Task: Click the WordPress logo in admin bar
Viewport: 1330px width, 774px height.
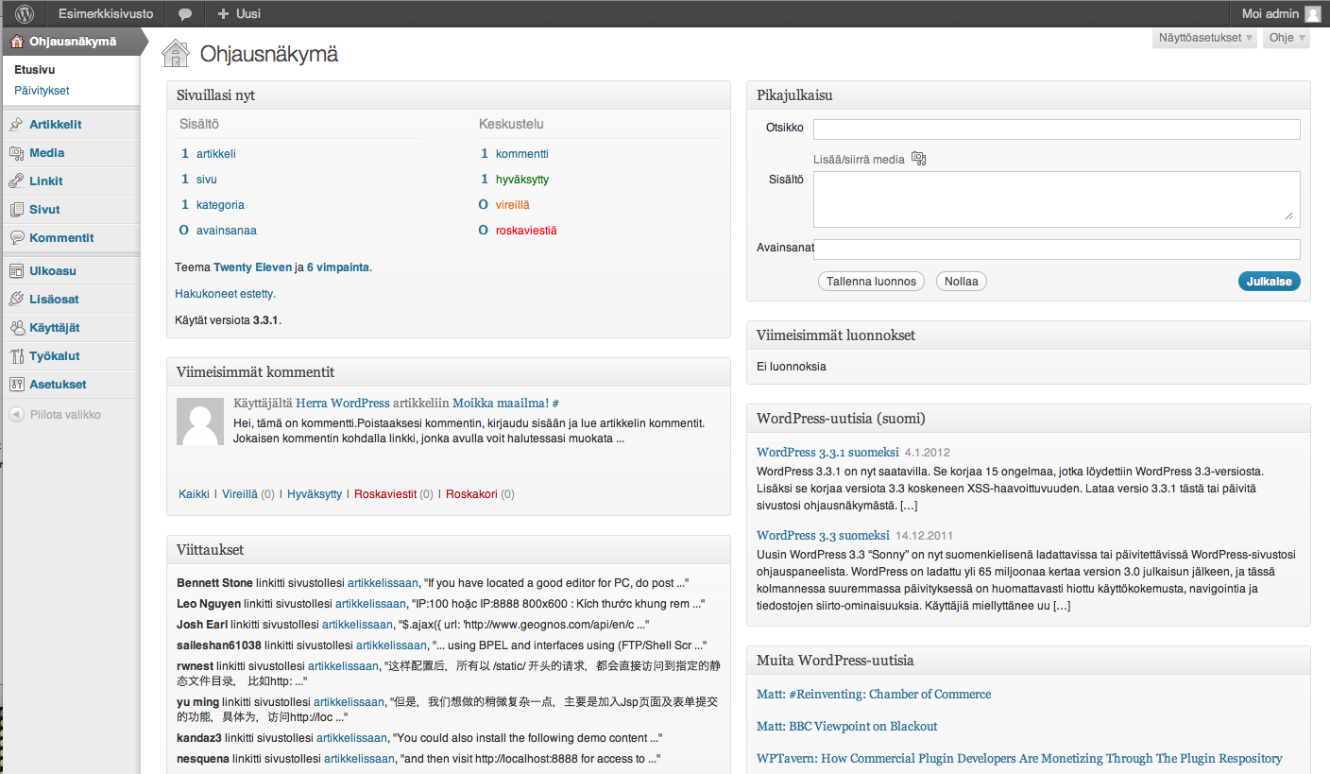Action: tap(25, 13)
